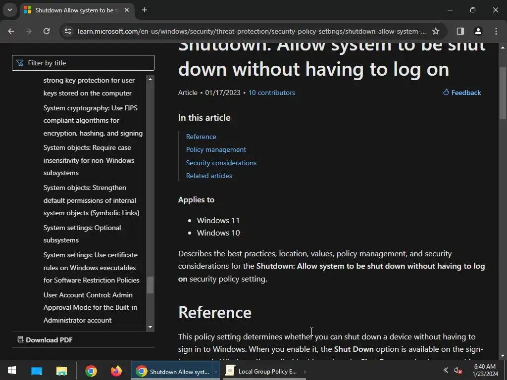Click the learn.microsoft.com URL address bar
Viewport: 507px width, 380px height.
tap(252, 31)
